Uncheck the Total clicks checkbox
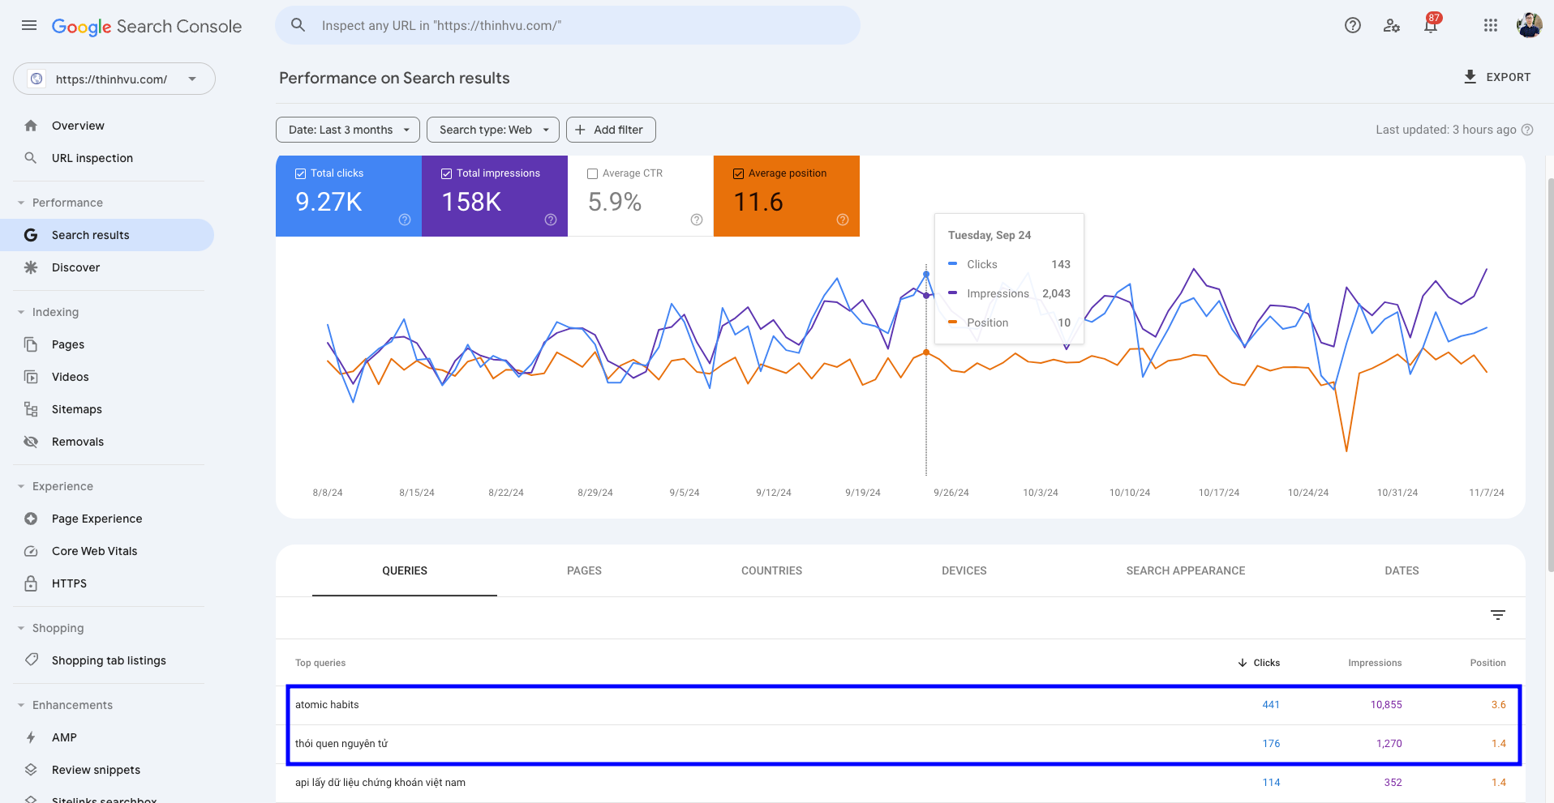The height and width of the screenshot is (803, 1554). 300,173
